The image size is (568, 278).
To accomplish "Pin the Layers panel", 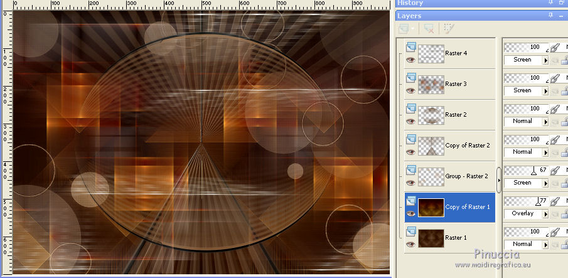I will click(x=551, y=15).
